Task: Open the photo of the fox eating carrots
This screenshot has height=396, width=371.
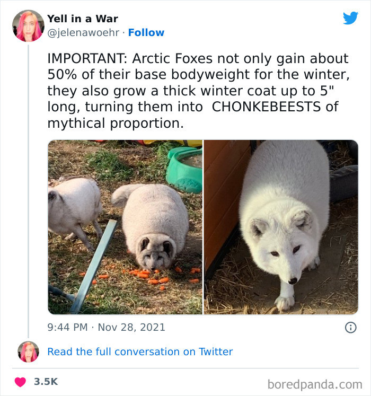Action: pyautogui.click(x=125, y=227)
